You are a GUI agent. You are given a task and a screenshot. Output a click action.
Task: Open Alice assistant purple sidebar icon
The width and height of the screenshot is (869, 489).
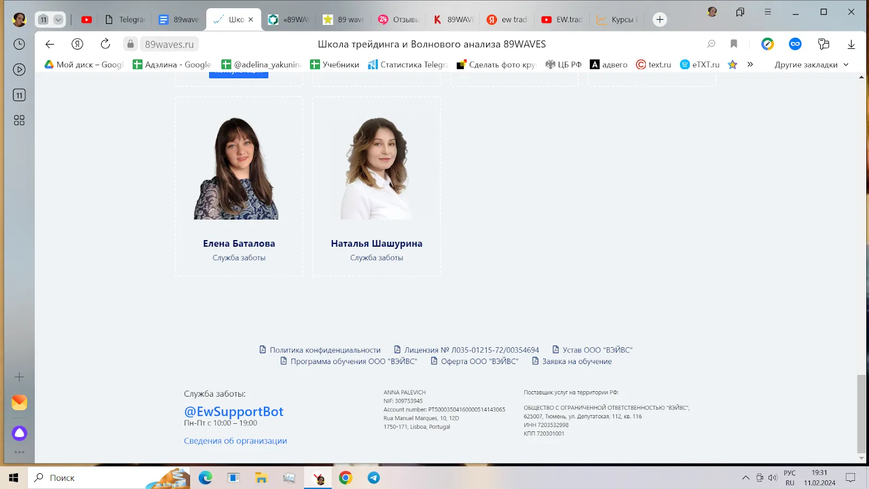[x=20, y=433]
